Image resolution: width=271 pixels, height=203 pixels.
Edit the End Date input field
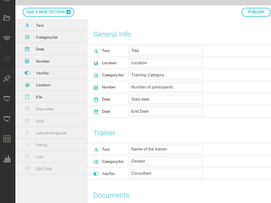(x=166, y=112)
